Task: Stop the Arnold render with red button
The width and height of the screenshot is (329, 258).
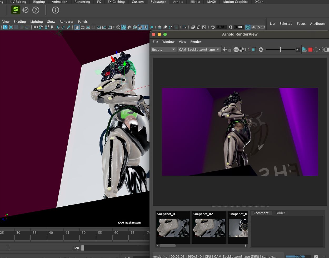Action: [x=310, y=49]
